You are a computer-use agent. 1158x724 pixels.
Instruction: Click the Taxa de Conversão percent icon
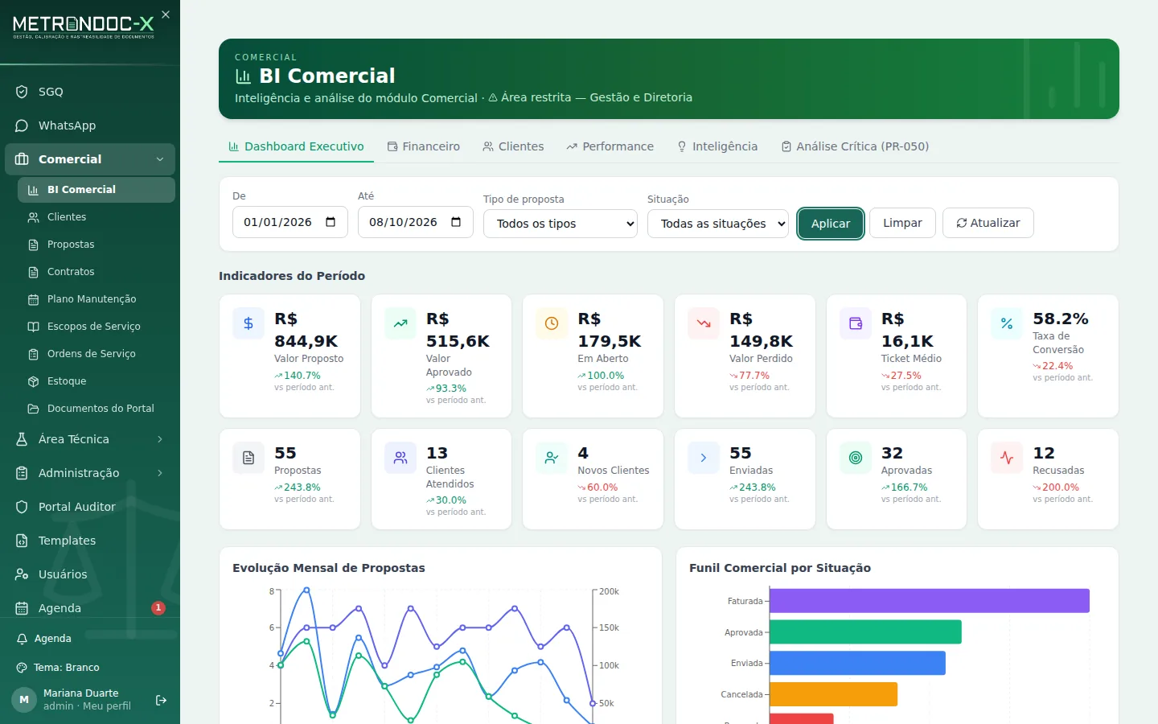[1007, 323]
